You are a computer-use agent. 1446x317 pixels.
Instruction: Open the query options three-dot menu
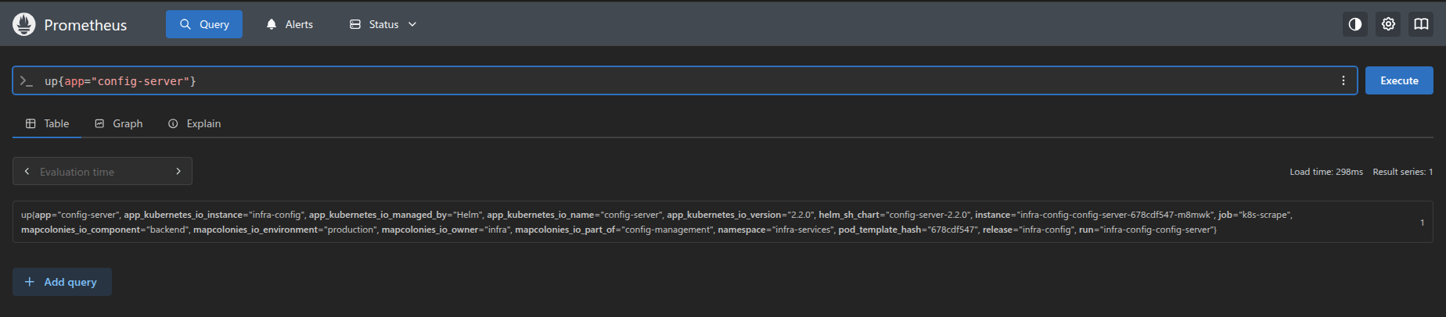point(1343,80)
